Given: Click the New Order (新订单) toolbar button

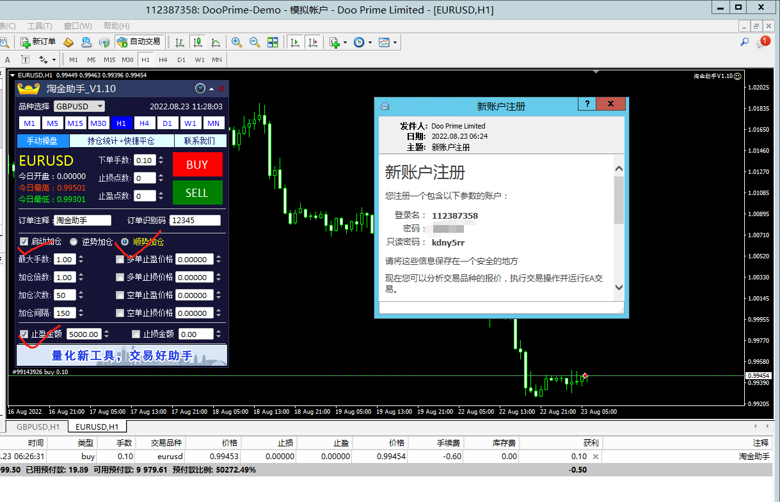Looking at the screenshot, I should [38, 42].
